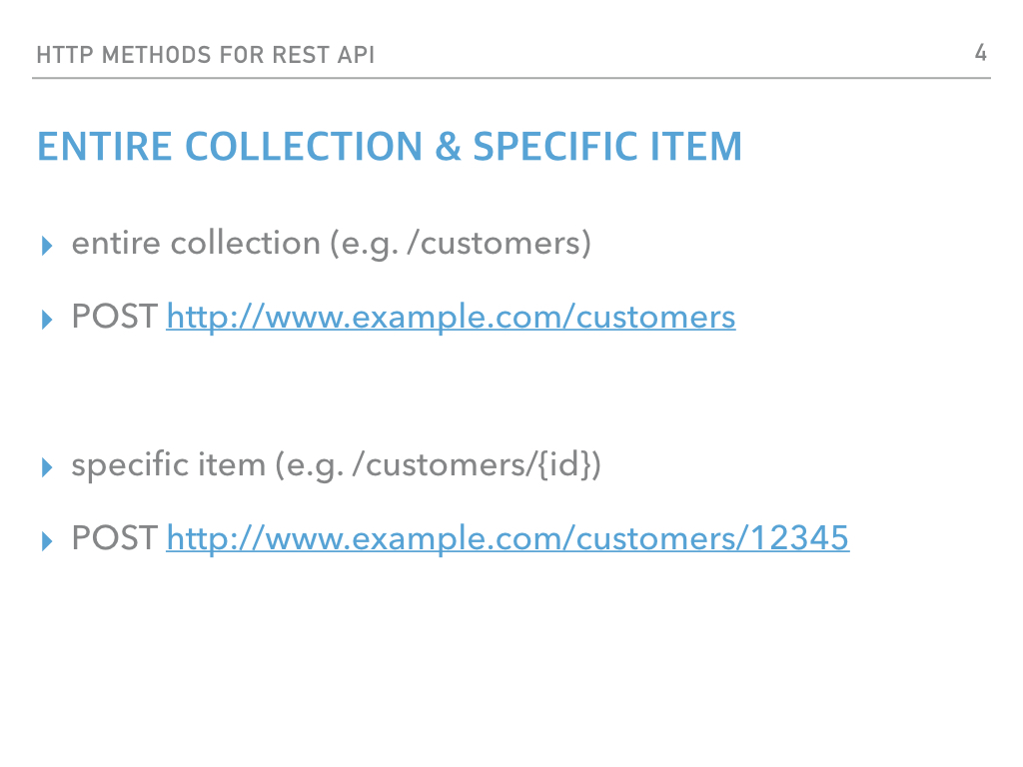Click the ampersand in the slide title
This screenshot has height=767, width=1023.
(448, 146)
